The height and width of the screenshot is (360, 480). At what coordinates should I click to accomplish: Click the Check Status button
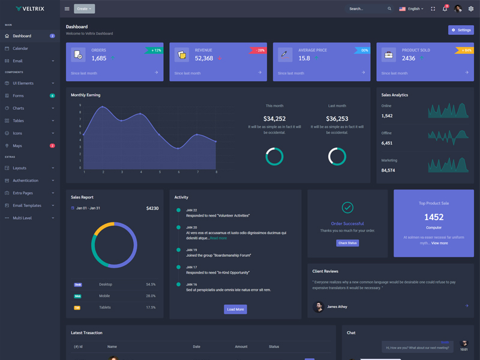[347, 243]
